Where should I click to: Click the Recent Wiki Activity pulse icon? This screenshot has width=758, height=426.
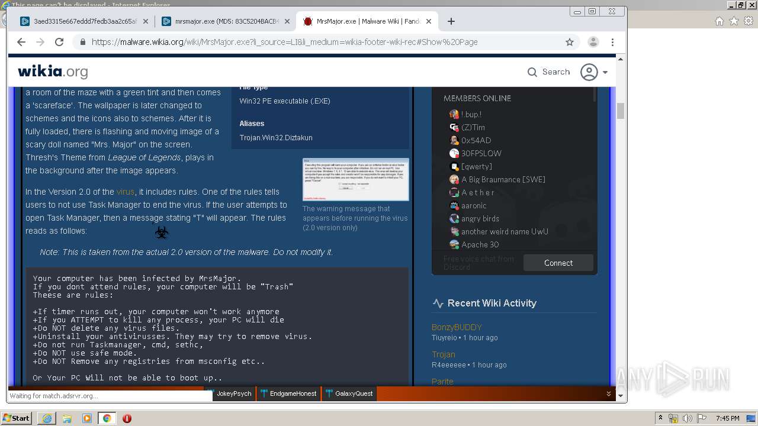438,303
